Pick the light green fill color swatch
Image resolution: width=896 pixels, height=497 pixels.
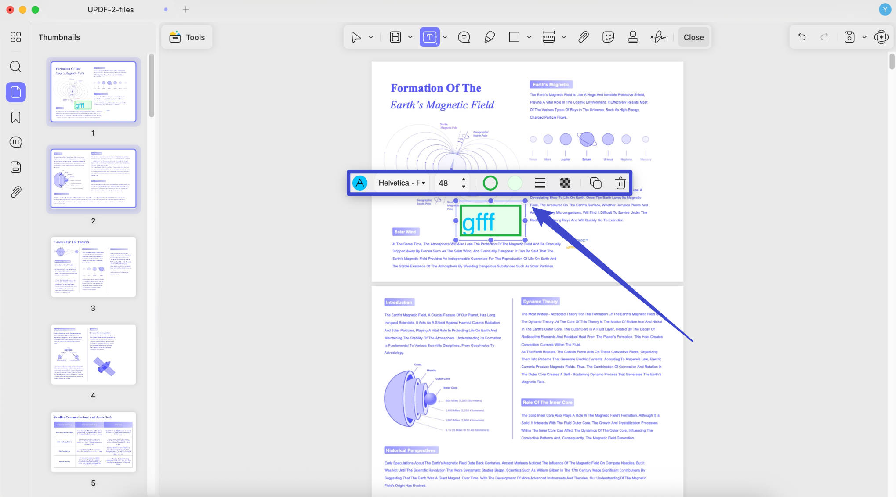[x=515, y=183]
